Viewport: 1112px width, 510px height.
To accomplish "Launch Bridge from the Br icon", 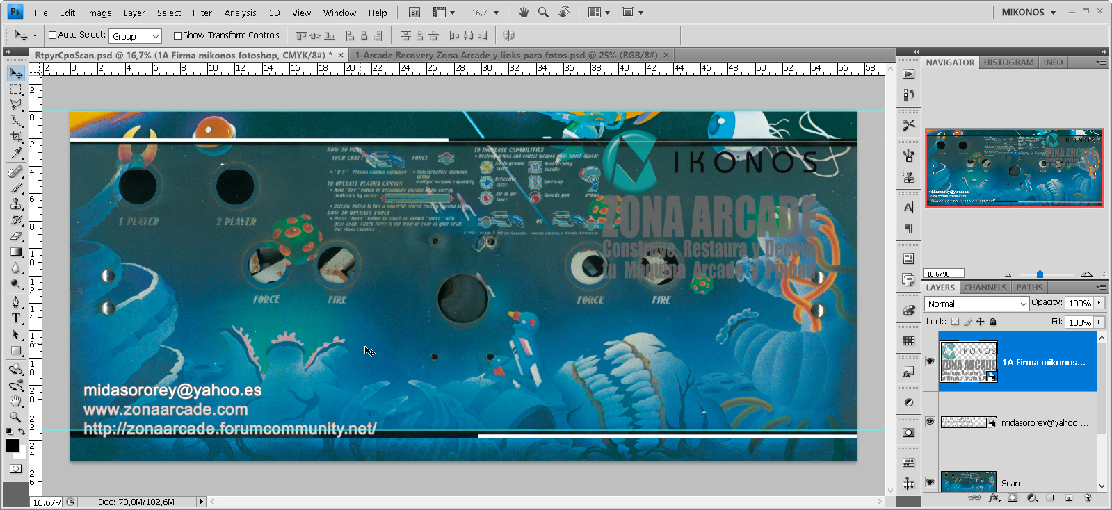I will 414,13.
